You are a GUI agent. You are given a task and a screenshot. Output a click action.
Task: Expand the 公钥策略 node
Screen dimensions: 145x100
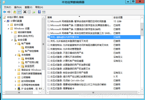15,77
